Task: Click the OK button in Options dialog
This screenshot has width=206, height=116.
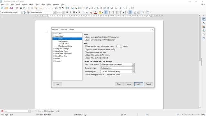Action: coord(139,84)
